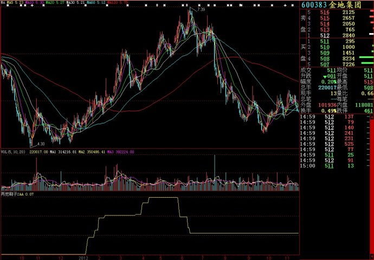Select the MA30 legend label
The image size is (374, 260).
point(78,3)
